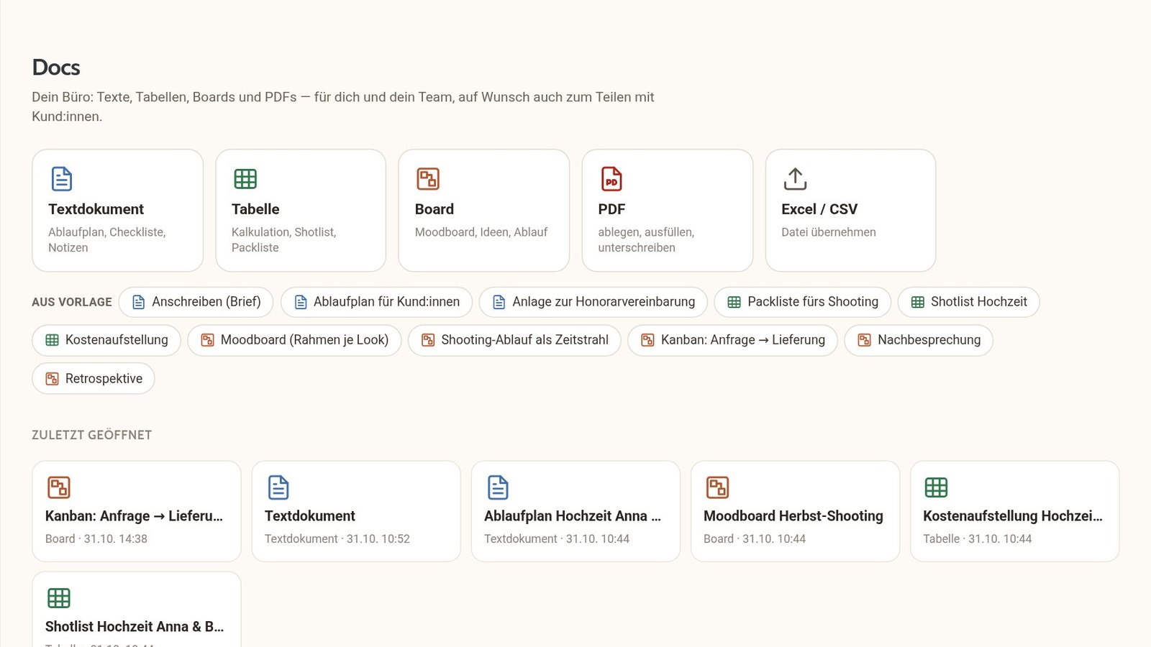Click the red PDF file icon
The height and width of the screenshot is (647, 1151).
611,179
